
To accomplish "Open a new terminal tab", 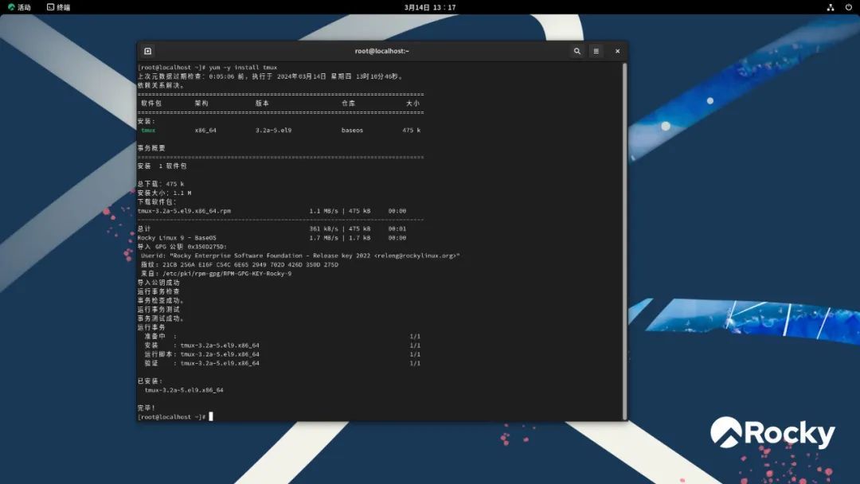I will pyautogui.click(x=147, y=51).
